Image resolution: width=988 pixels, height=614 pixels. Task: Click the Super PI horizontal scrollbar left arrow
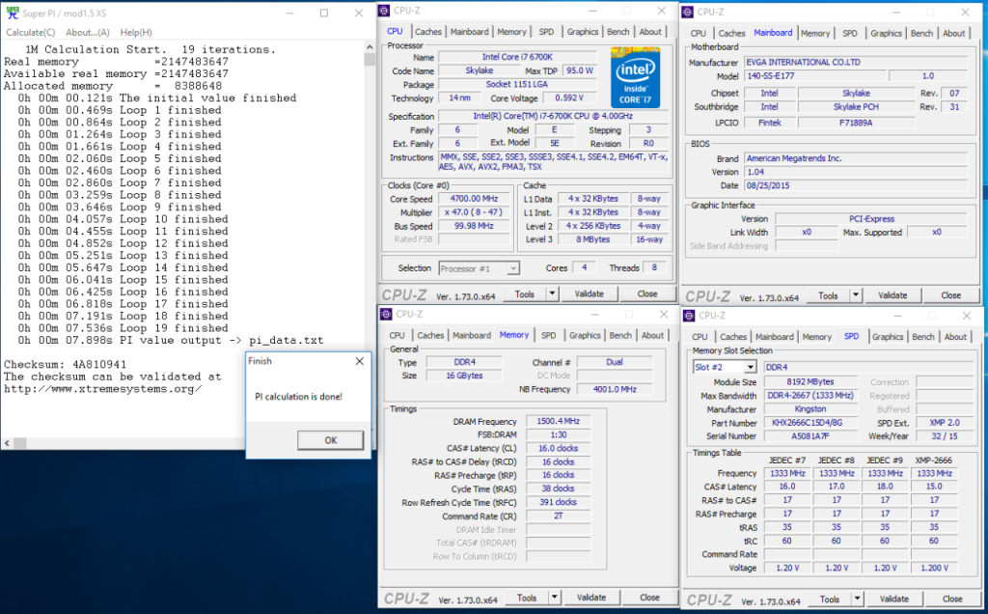7,443
